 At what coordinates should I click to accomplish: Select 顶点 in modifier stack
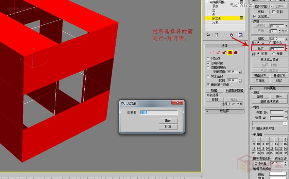tap(215, 6)
